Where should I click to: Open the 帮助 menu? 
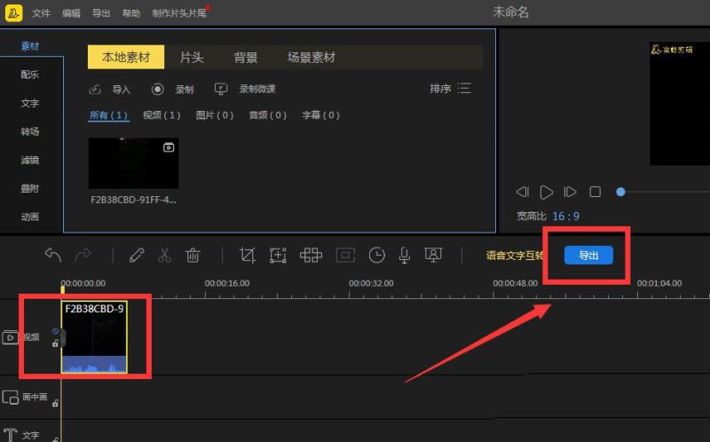130,13
